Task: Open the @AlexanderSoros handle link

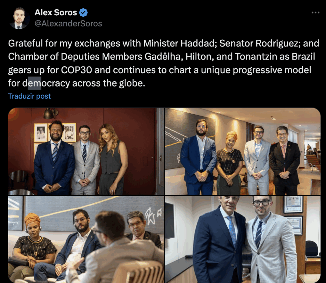Action: tap(68, 24)
